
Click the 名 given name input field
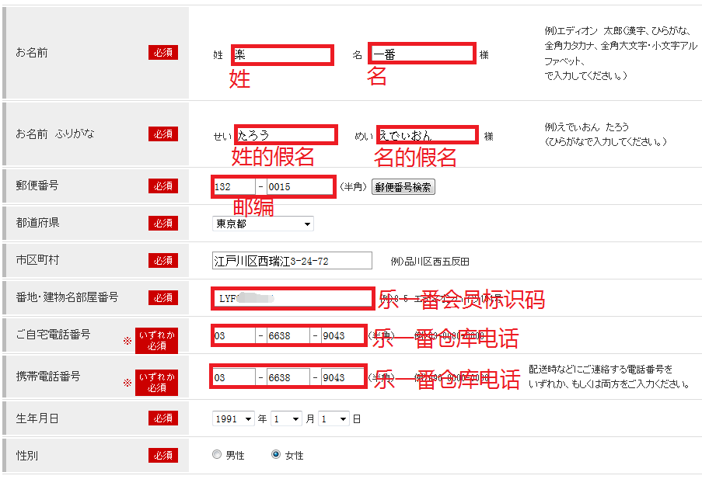click(422, 54)
